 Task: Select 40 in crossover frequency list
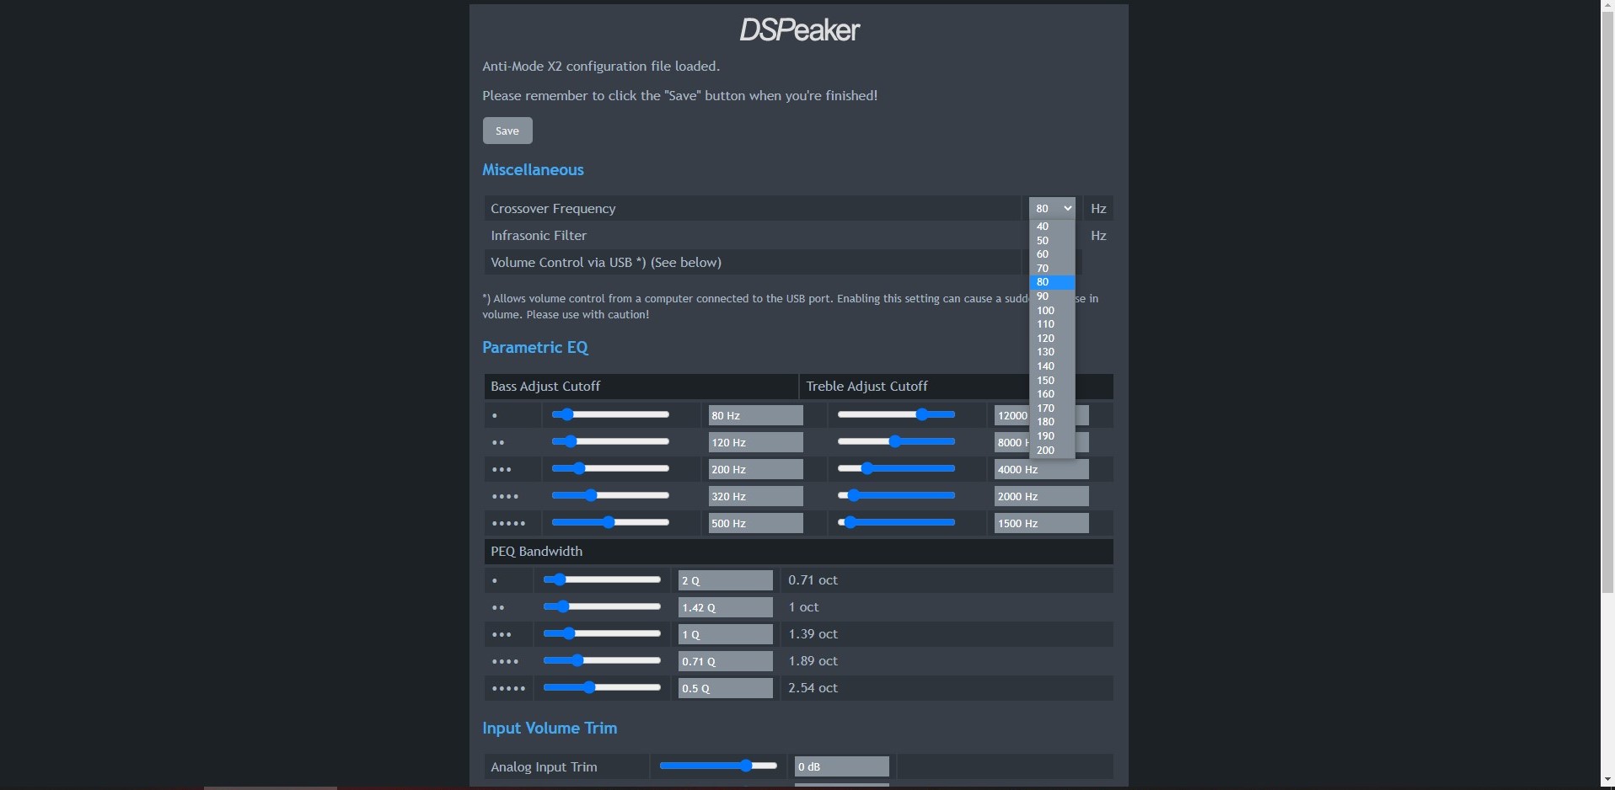(x=1052, y=227)
